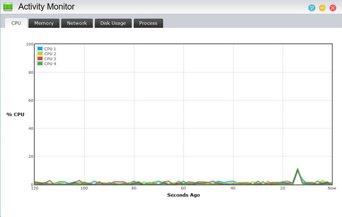The width and height of the screenshot is (342, 217).
Task: Click the CPU 4 legend label
Action: 50,64
